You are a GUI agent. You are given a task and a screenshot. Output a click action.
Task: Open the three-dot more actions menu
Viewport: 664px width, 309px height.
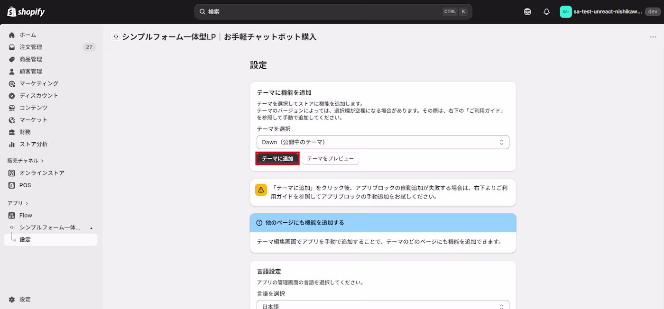coord(653,37)
